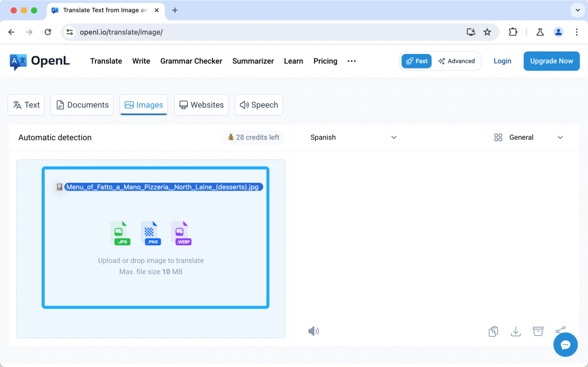
Task: Switch to the Documents tab
Action: pyautogui.click(x=82, y=105)
